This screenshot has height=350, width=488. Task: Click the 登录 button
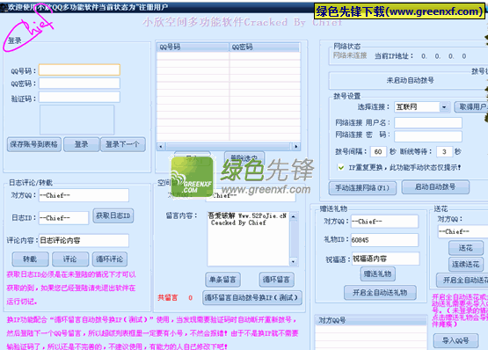[x=81, y=144]
